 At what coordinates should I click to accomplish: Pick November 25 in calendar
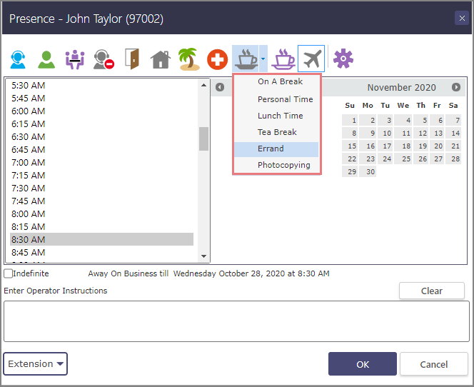403,159
